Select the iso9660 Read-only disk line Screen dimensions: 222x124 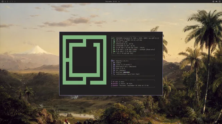tap(135, 50)
